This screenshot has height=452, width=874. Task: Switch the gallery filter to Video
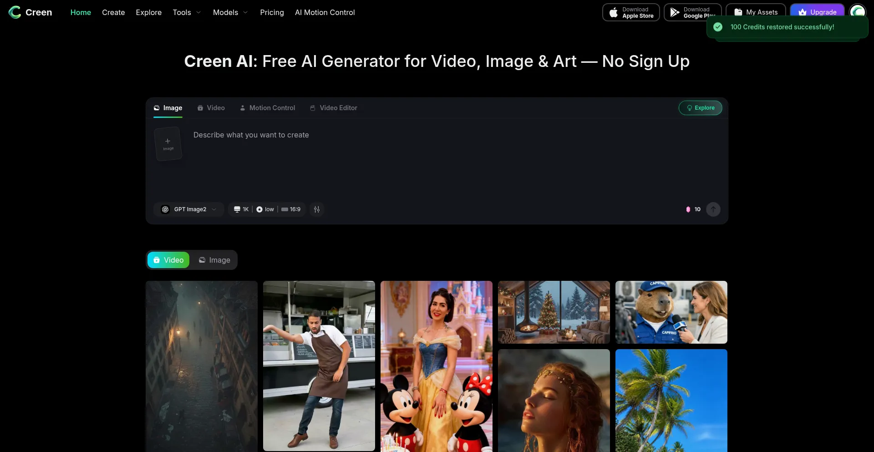[168, 260]
